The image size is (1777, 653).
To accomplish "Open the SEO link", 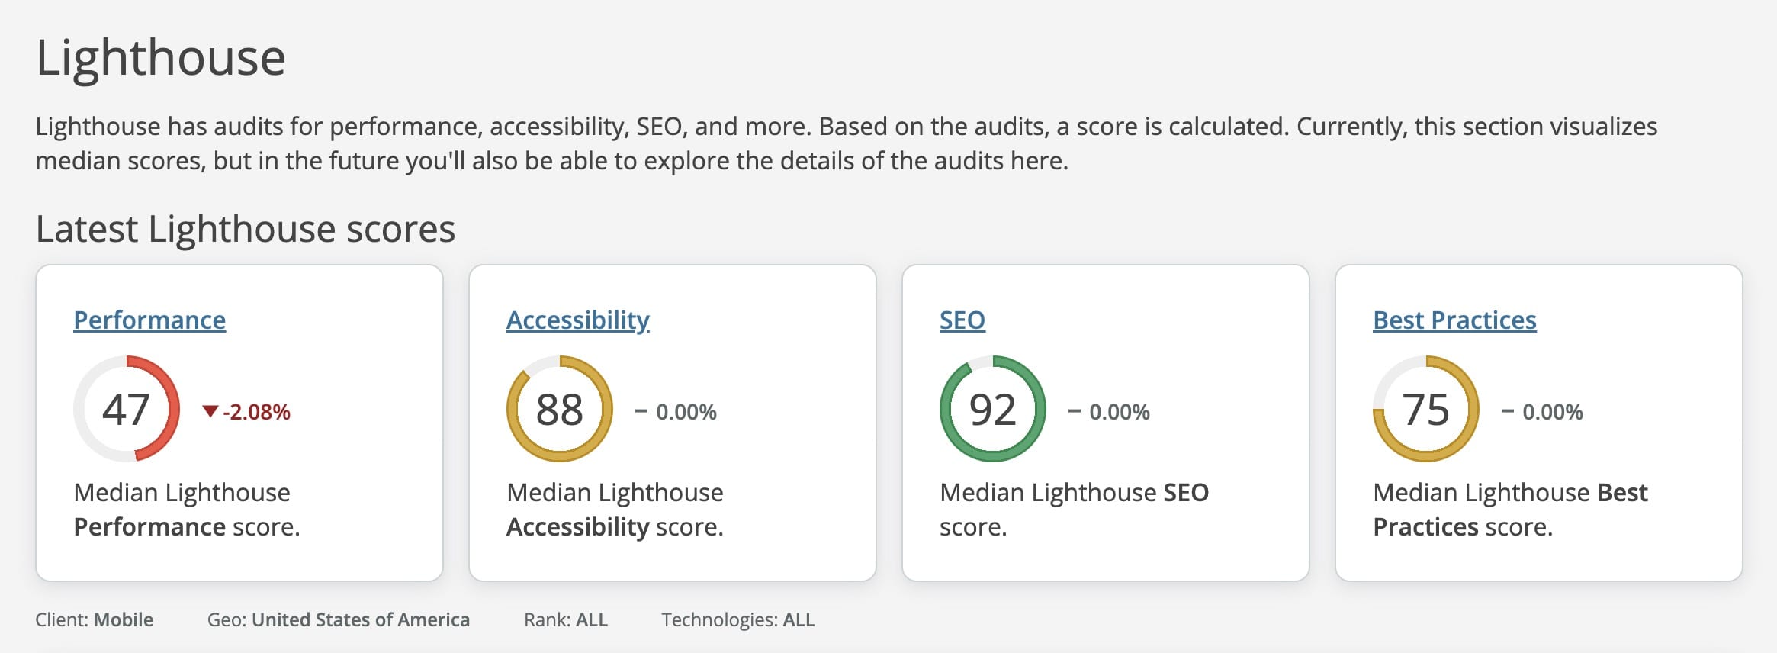I will click(962, 320).
